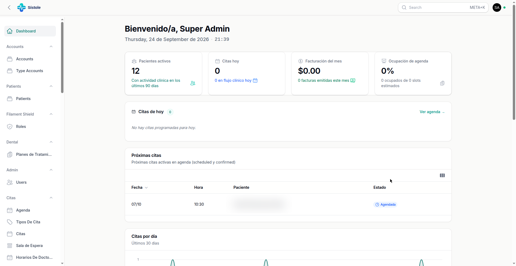The image size is (516, 266).
Task: Click the Agenda calendar icon in sidebar
Action: 10,210
